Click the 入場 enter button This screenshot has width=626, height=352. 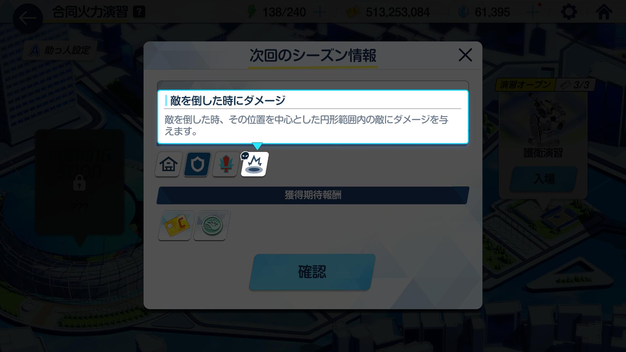tap(544, 179)
